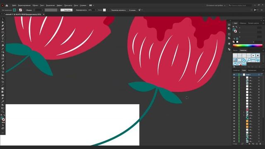This screenshot has height=149, width=265.
Task: Click the X symbol in Symbols panel
Action: (x=258, y=55)
